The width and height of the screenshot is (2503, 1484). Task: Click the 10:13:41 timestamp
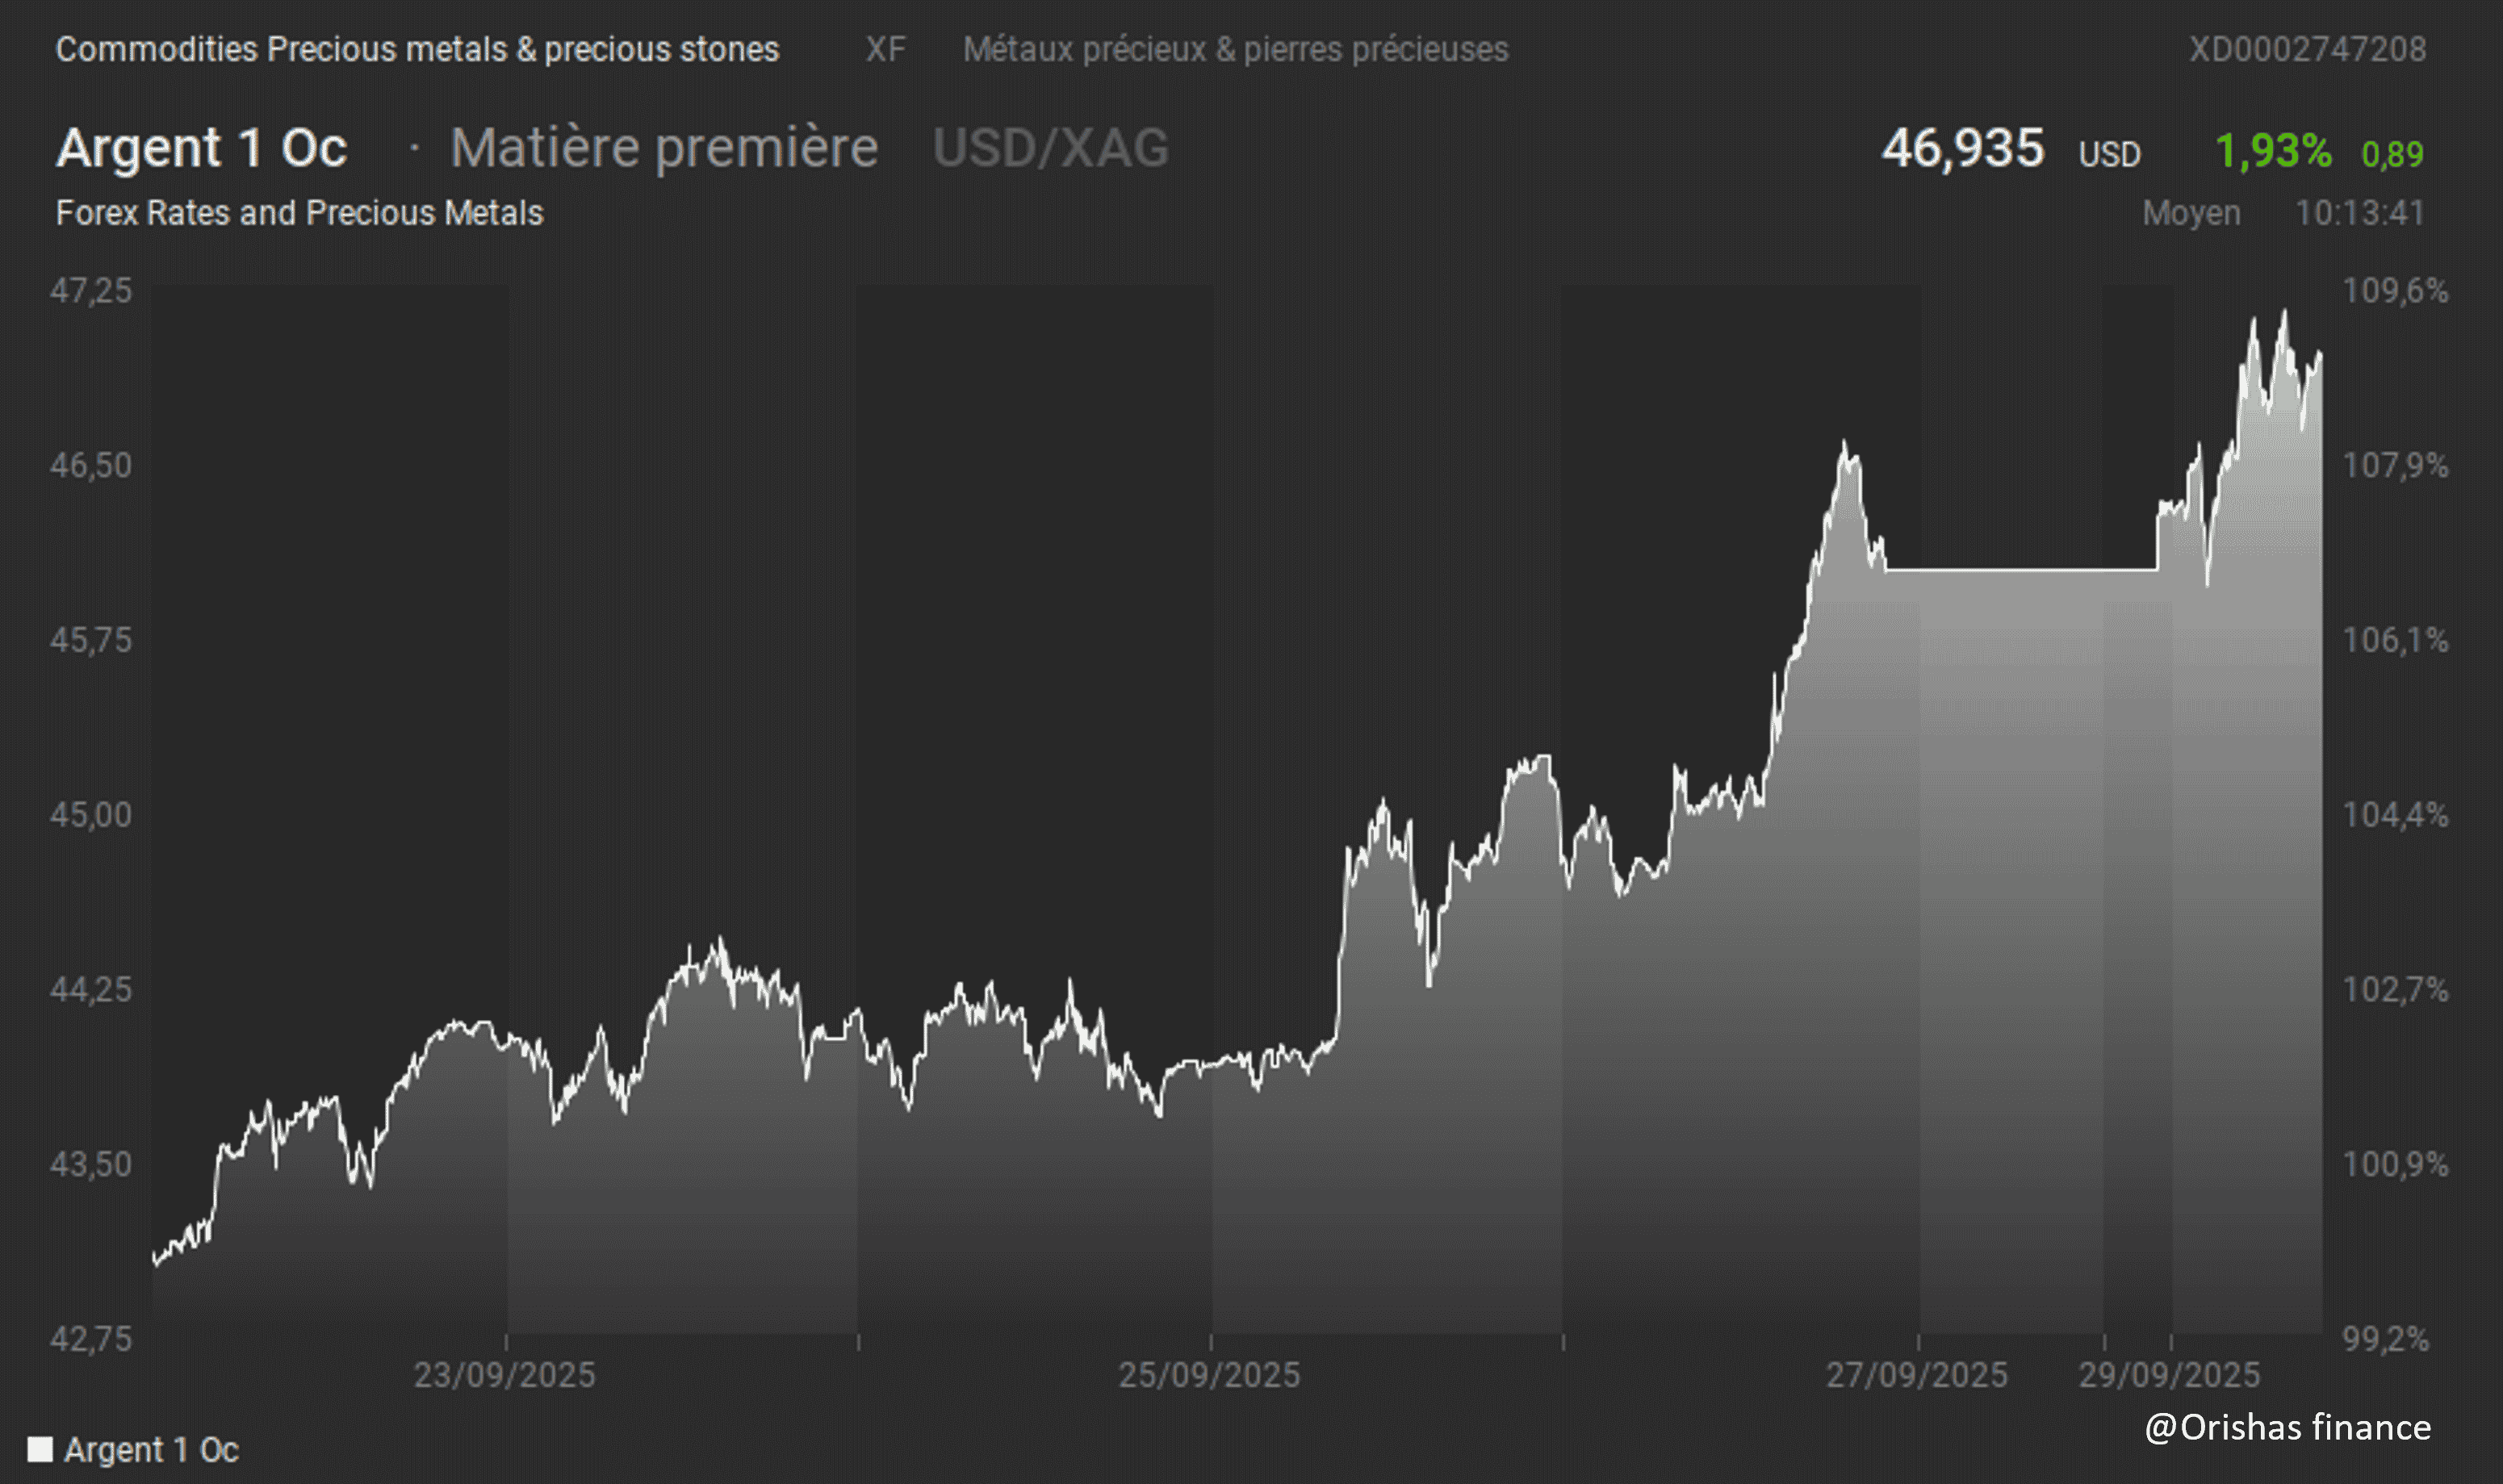[x=2359, y=213]
